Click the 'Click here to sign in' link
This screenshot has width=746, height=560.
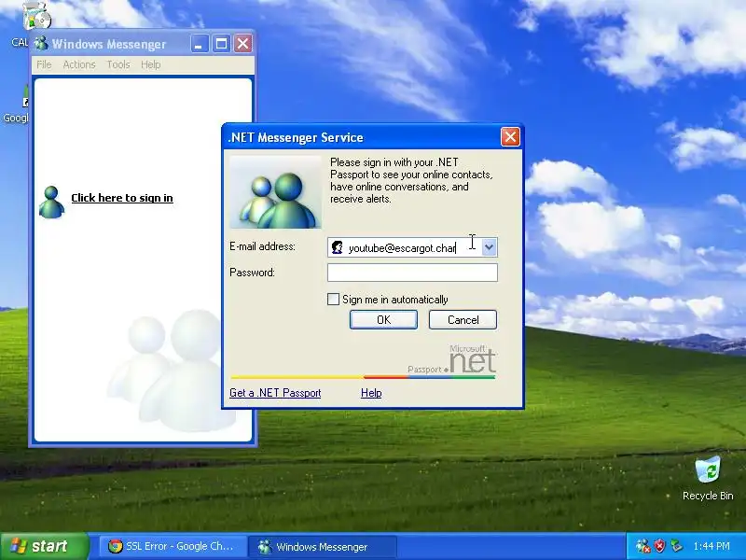pyautogui.click(x=122, y=198)
